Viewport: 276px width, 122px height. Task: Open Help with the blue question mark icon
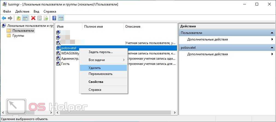coord(54,18)
